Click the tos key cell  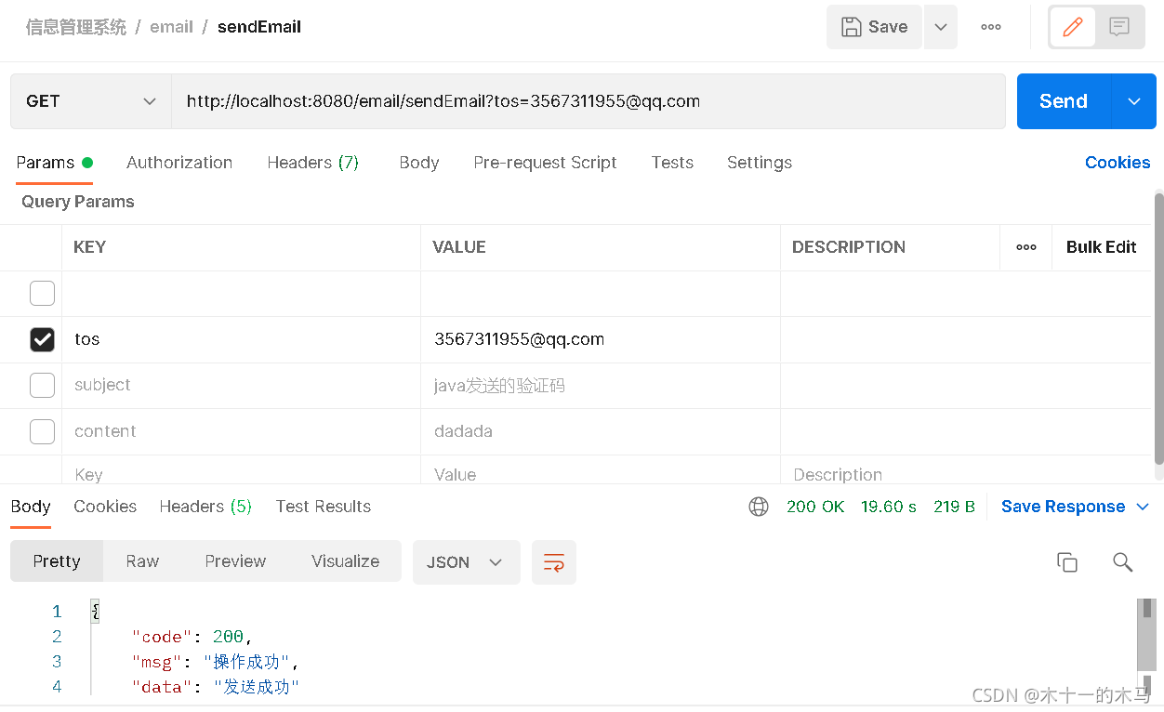click(x=242, y=340)
